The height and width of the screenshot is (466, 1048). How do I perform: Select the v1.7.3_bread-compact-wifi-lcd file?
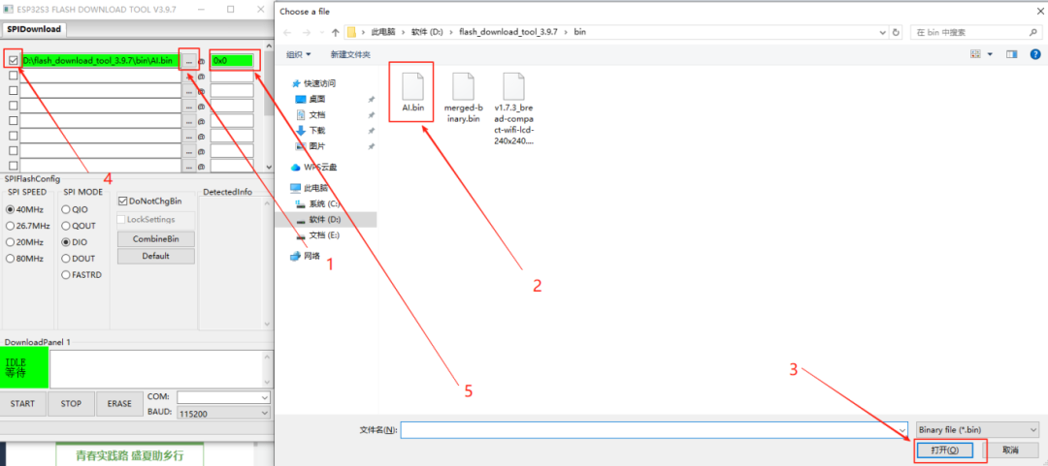tap(513, 109)
